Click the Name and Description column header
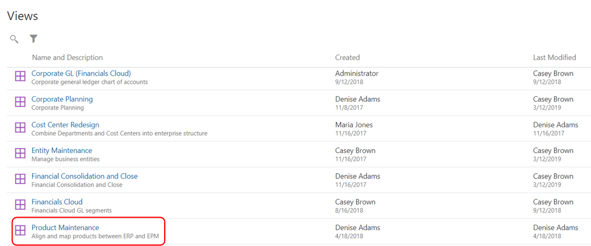 point(68,58)
